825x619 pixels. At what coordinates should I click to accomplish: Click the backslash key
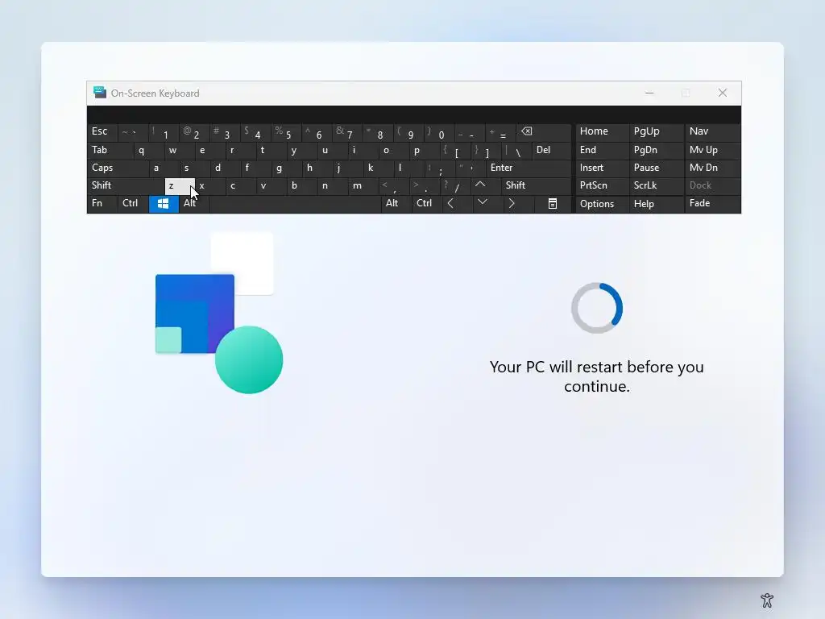[516, 151]
